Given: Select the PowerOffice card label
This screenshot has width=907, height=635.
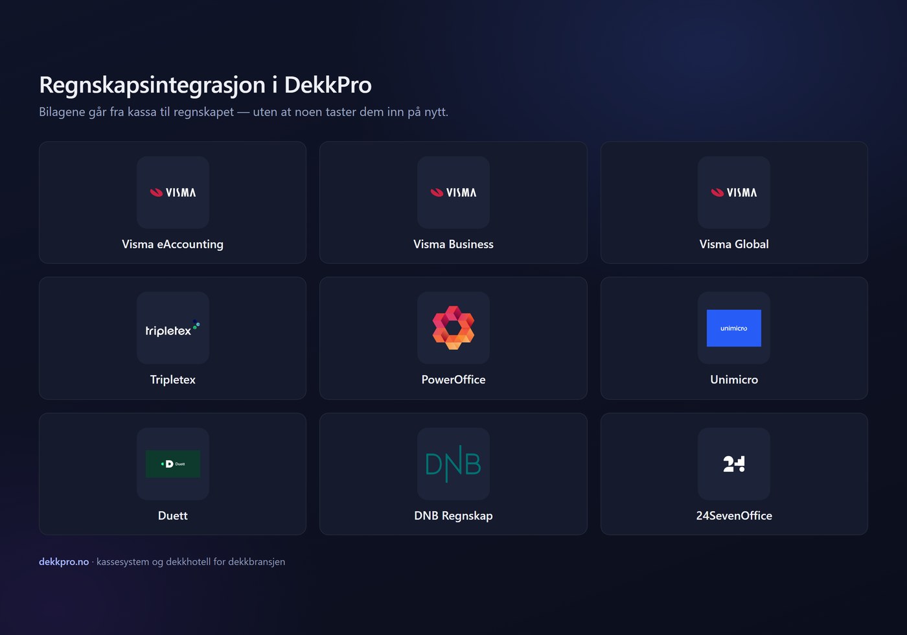Looking at the screenshot, I should point(454,380).
